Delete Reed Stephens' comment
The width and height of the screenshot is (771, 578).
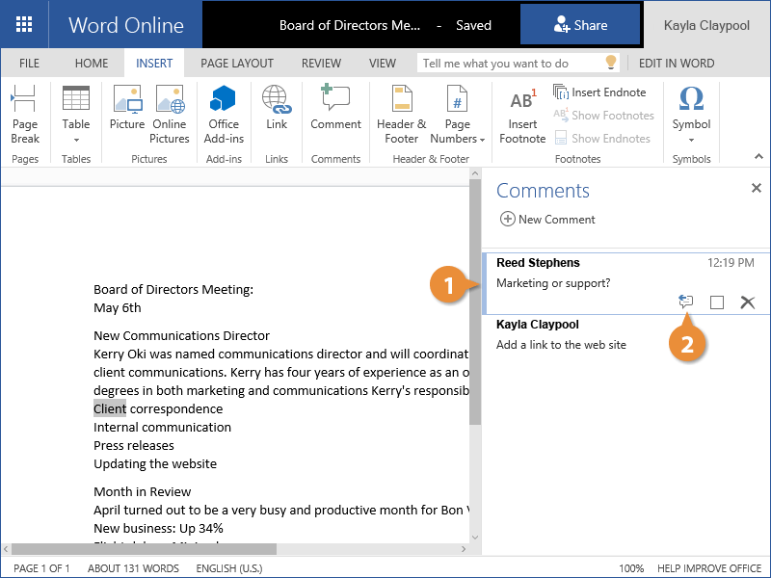point(747,302)
